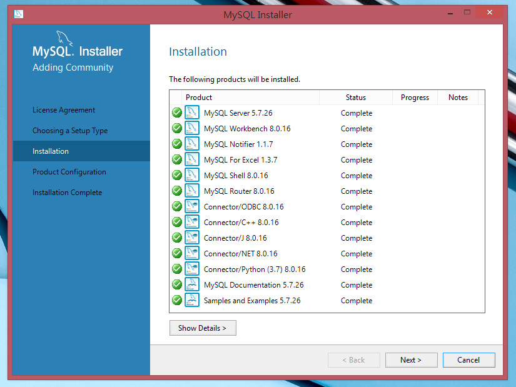Go to License Agreement step
This screenshot has width=516, height=387.
64,110
